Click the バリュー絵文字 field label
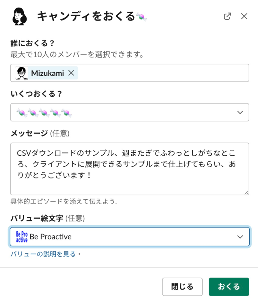Image resolution: width=258 pixels, height=304 pixels. click(x=37, y=218)
